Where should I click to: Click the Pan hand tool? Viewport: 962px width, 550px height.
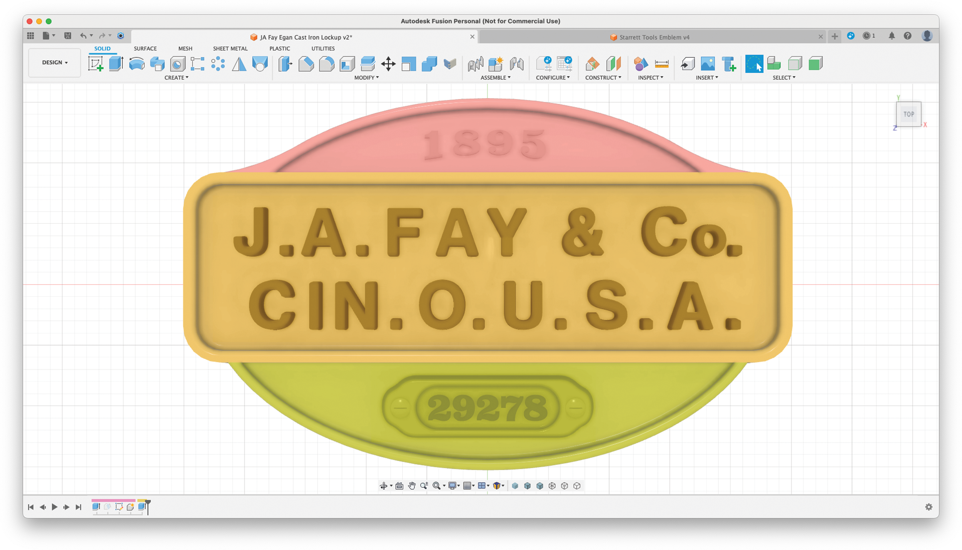(412, 485)
